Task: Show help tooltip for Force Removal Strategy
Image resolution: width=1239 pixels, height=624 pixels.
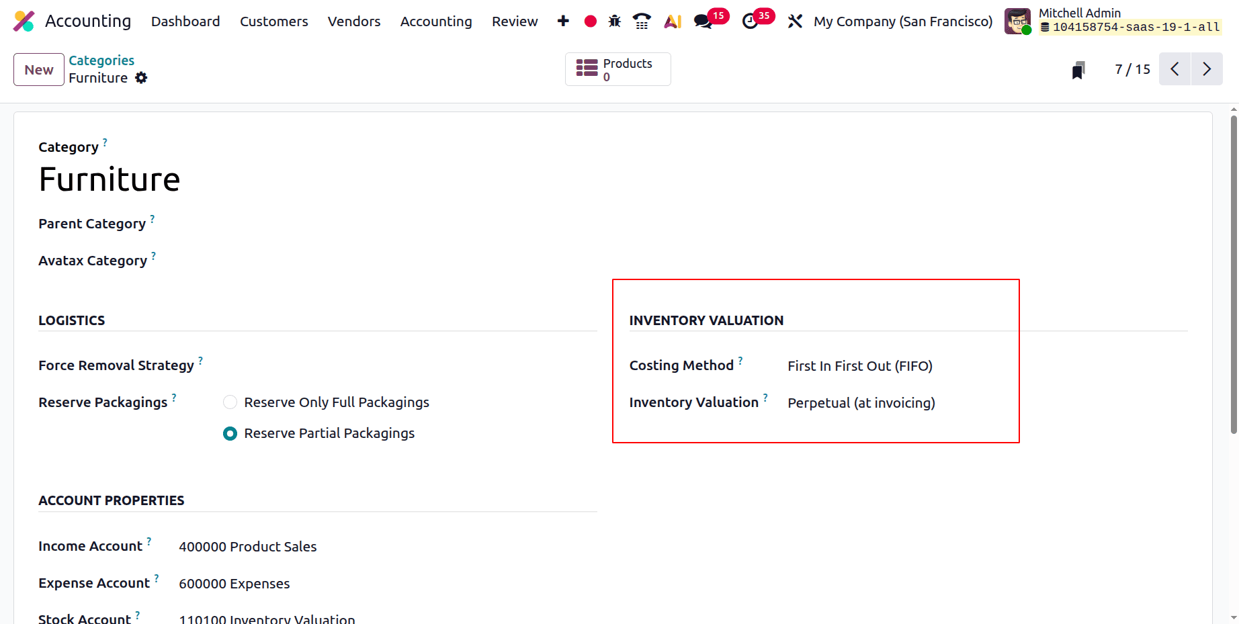Action: click(x=201, y=360)
